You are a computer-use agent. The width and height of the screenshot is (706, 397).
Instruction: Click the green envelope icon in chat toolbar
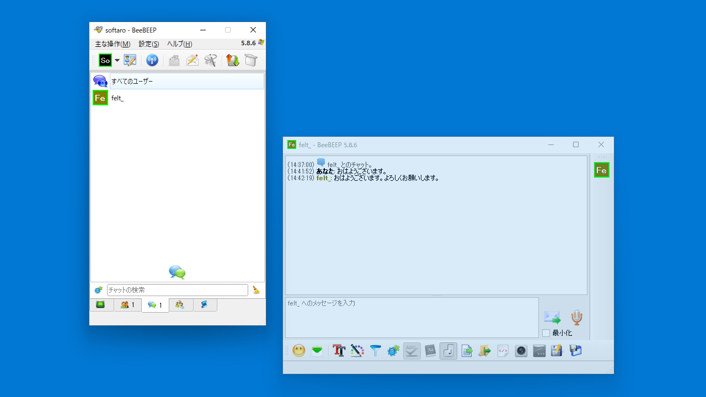[317, 351]
